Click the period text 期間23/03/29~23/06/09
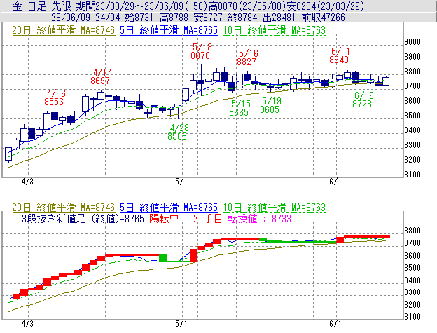The height and width of the screenshot is (333, 437). click(132, 6)
